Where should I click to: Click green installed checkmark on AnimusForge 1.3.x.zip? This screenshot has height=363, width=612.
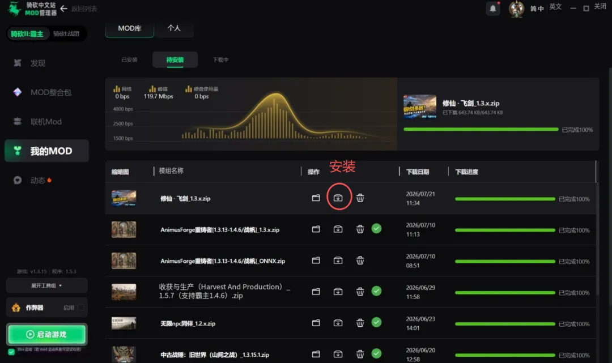[x=376, y=228]
